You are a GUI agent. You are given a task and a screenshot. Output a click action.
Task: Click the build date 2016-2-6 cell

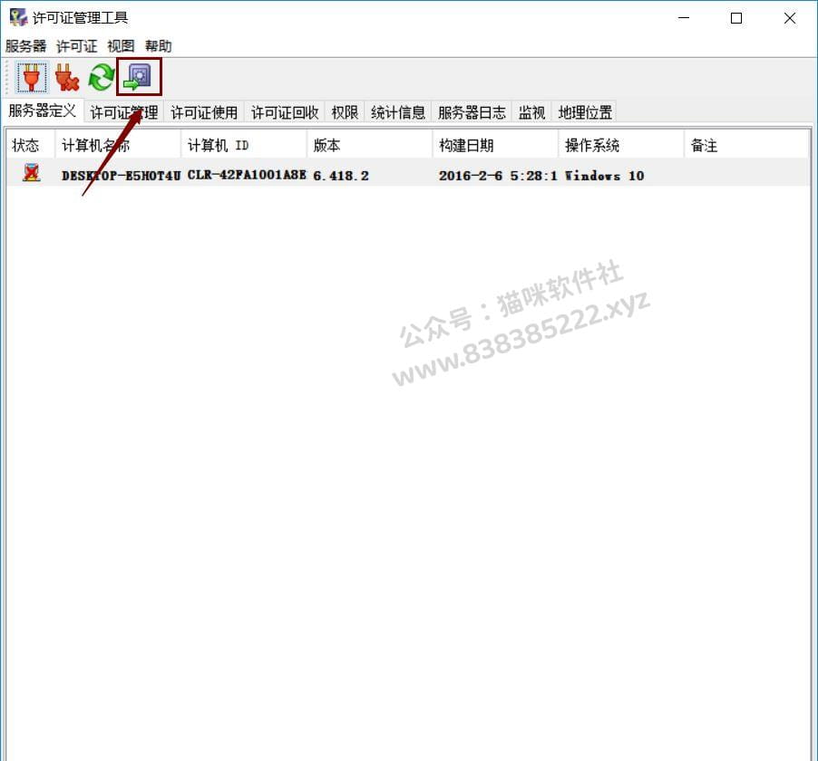coord(498,176)
